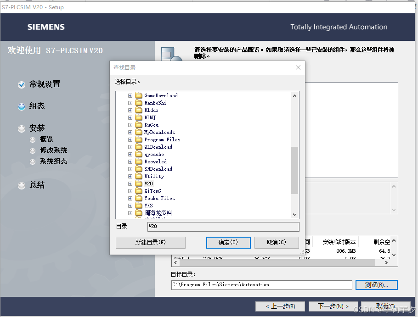This screenshot has height=317, width=418.
Task: Select the SHDownload folder name
Action: 158,169
